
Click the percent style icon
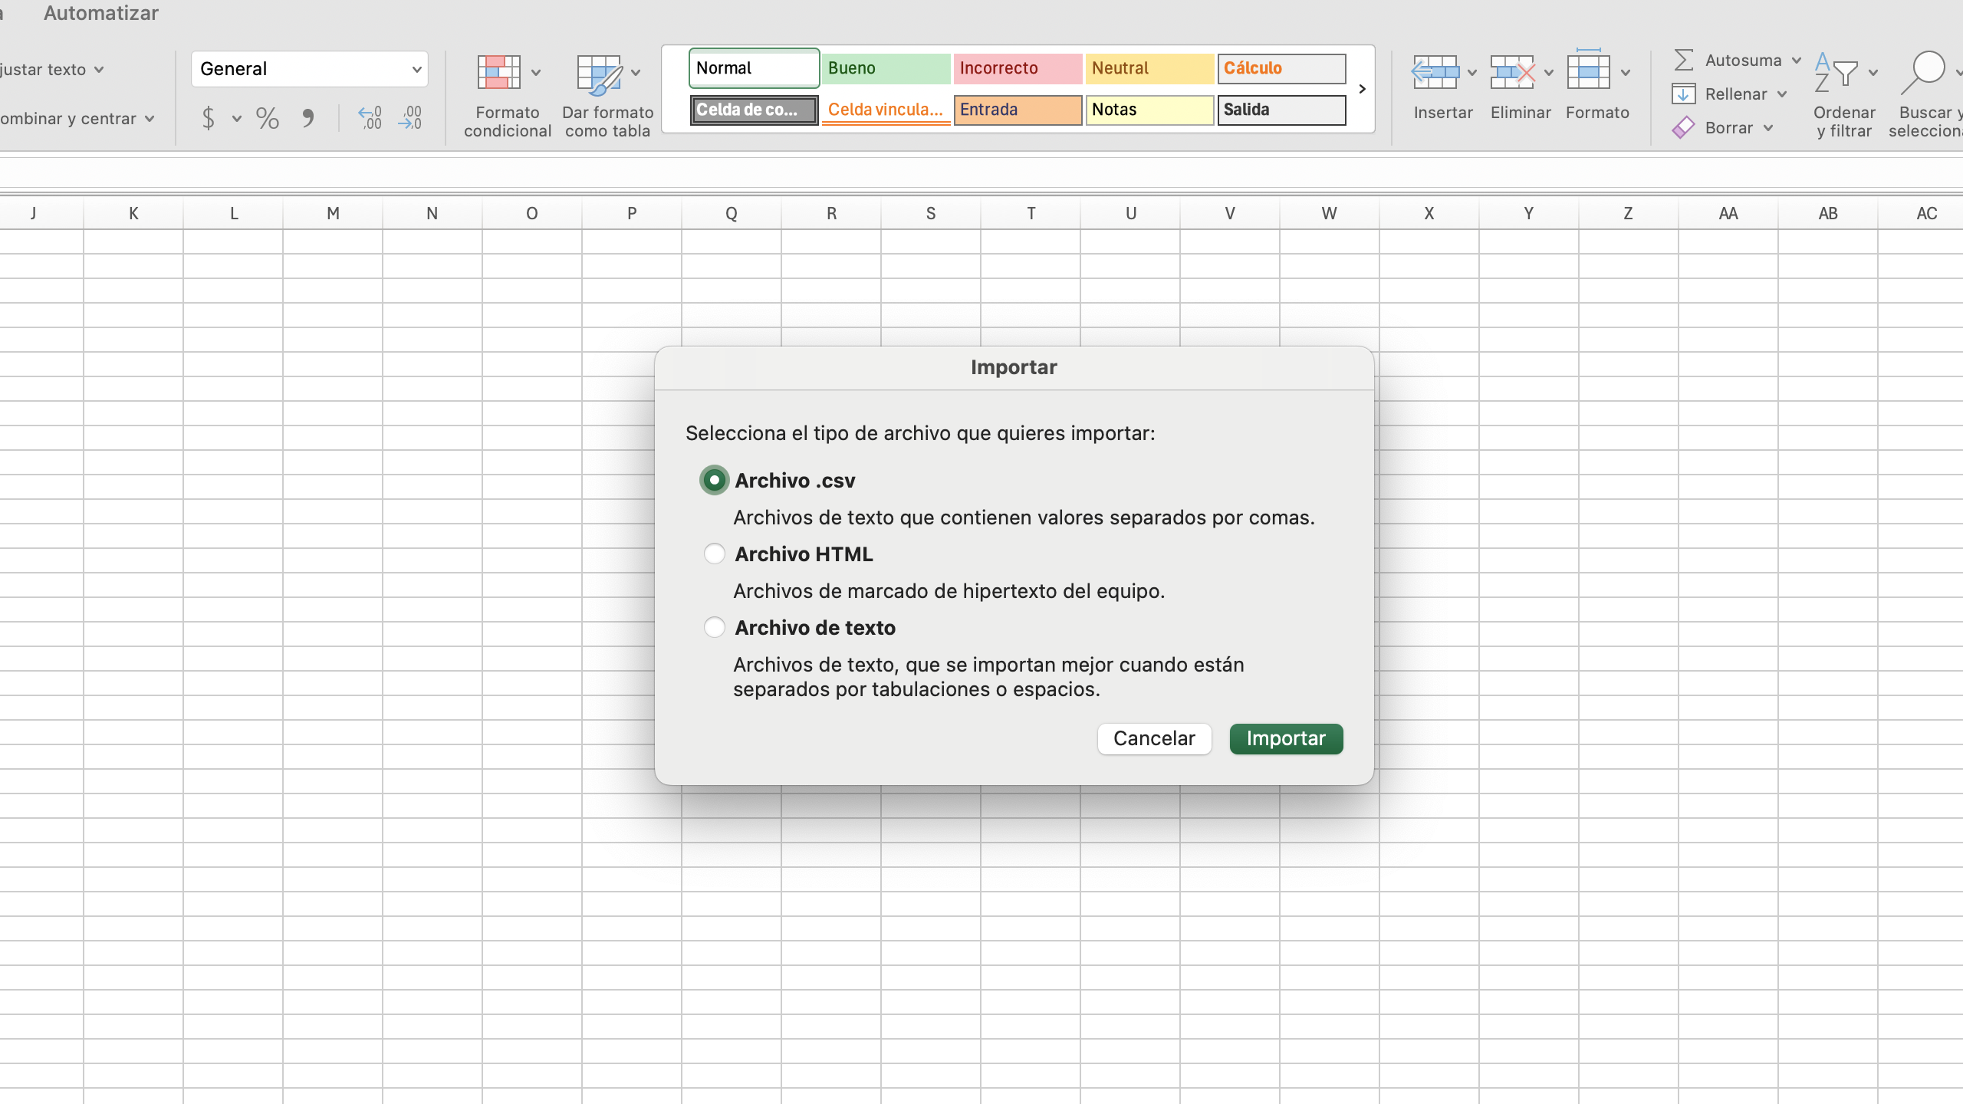[x=267, y=118]
